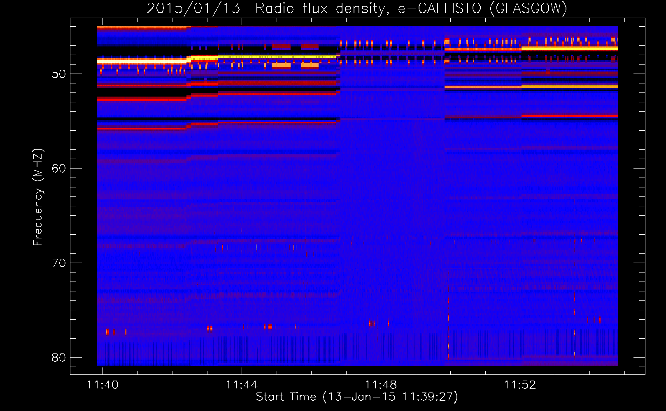
Task: Click the 'Frequency (MHZ)' axis label
Action: point(38,197)
